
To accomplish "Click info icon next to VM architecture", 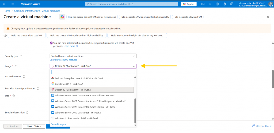I will [24, 77].
